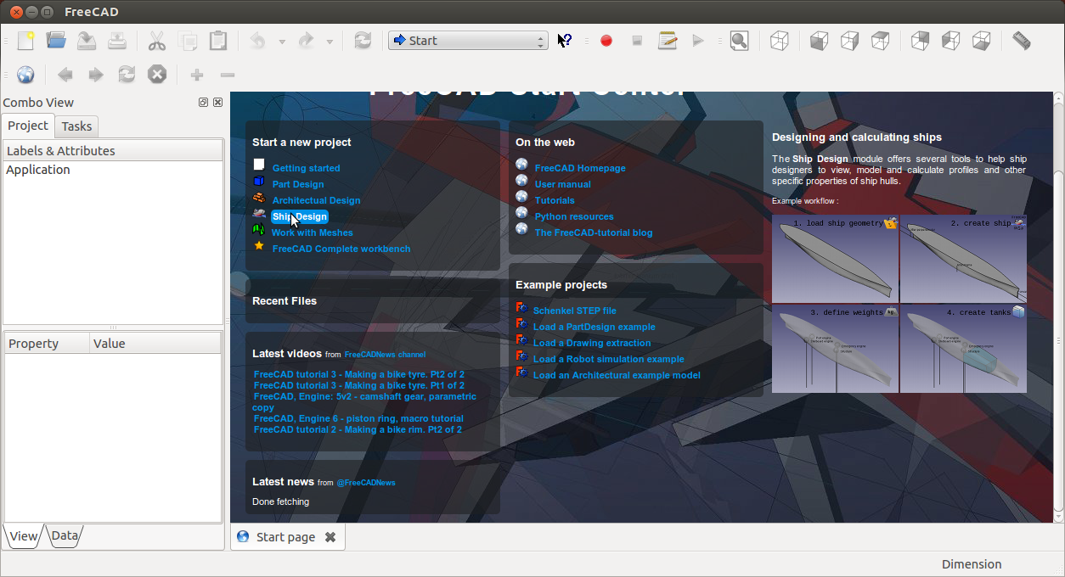
Task: Print the document via the printer icon
Action: coord(117,41)
